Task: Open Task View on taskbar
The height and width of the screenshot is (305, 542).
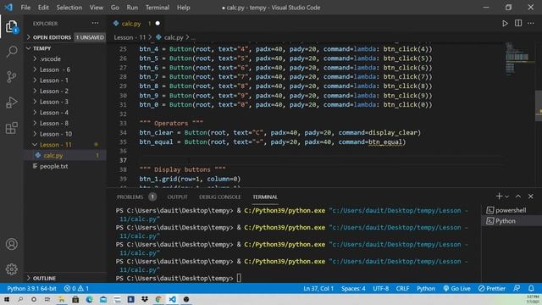Action: pos(47,299)
